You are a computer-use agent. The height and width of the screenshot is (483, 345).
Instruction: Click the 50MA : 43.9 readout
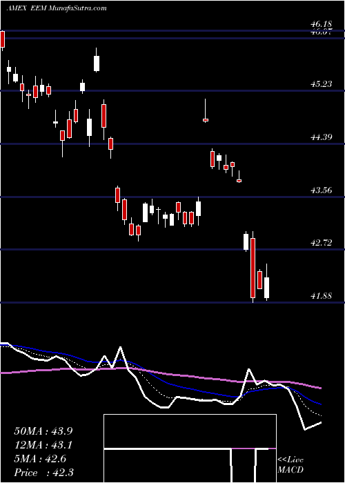point(43,431)
